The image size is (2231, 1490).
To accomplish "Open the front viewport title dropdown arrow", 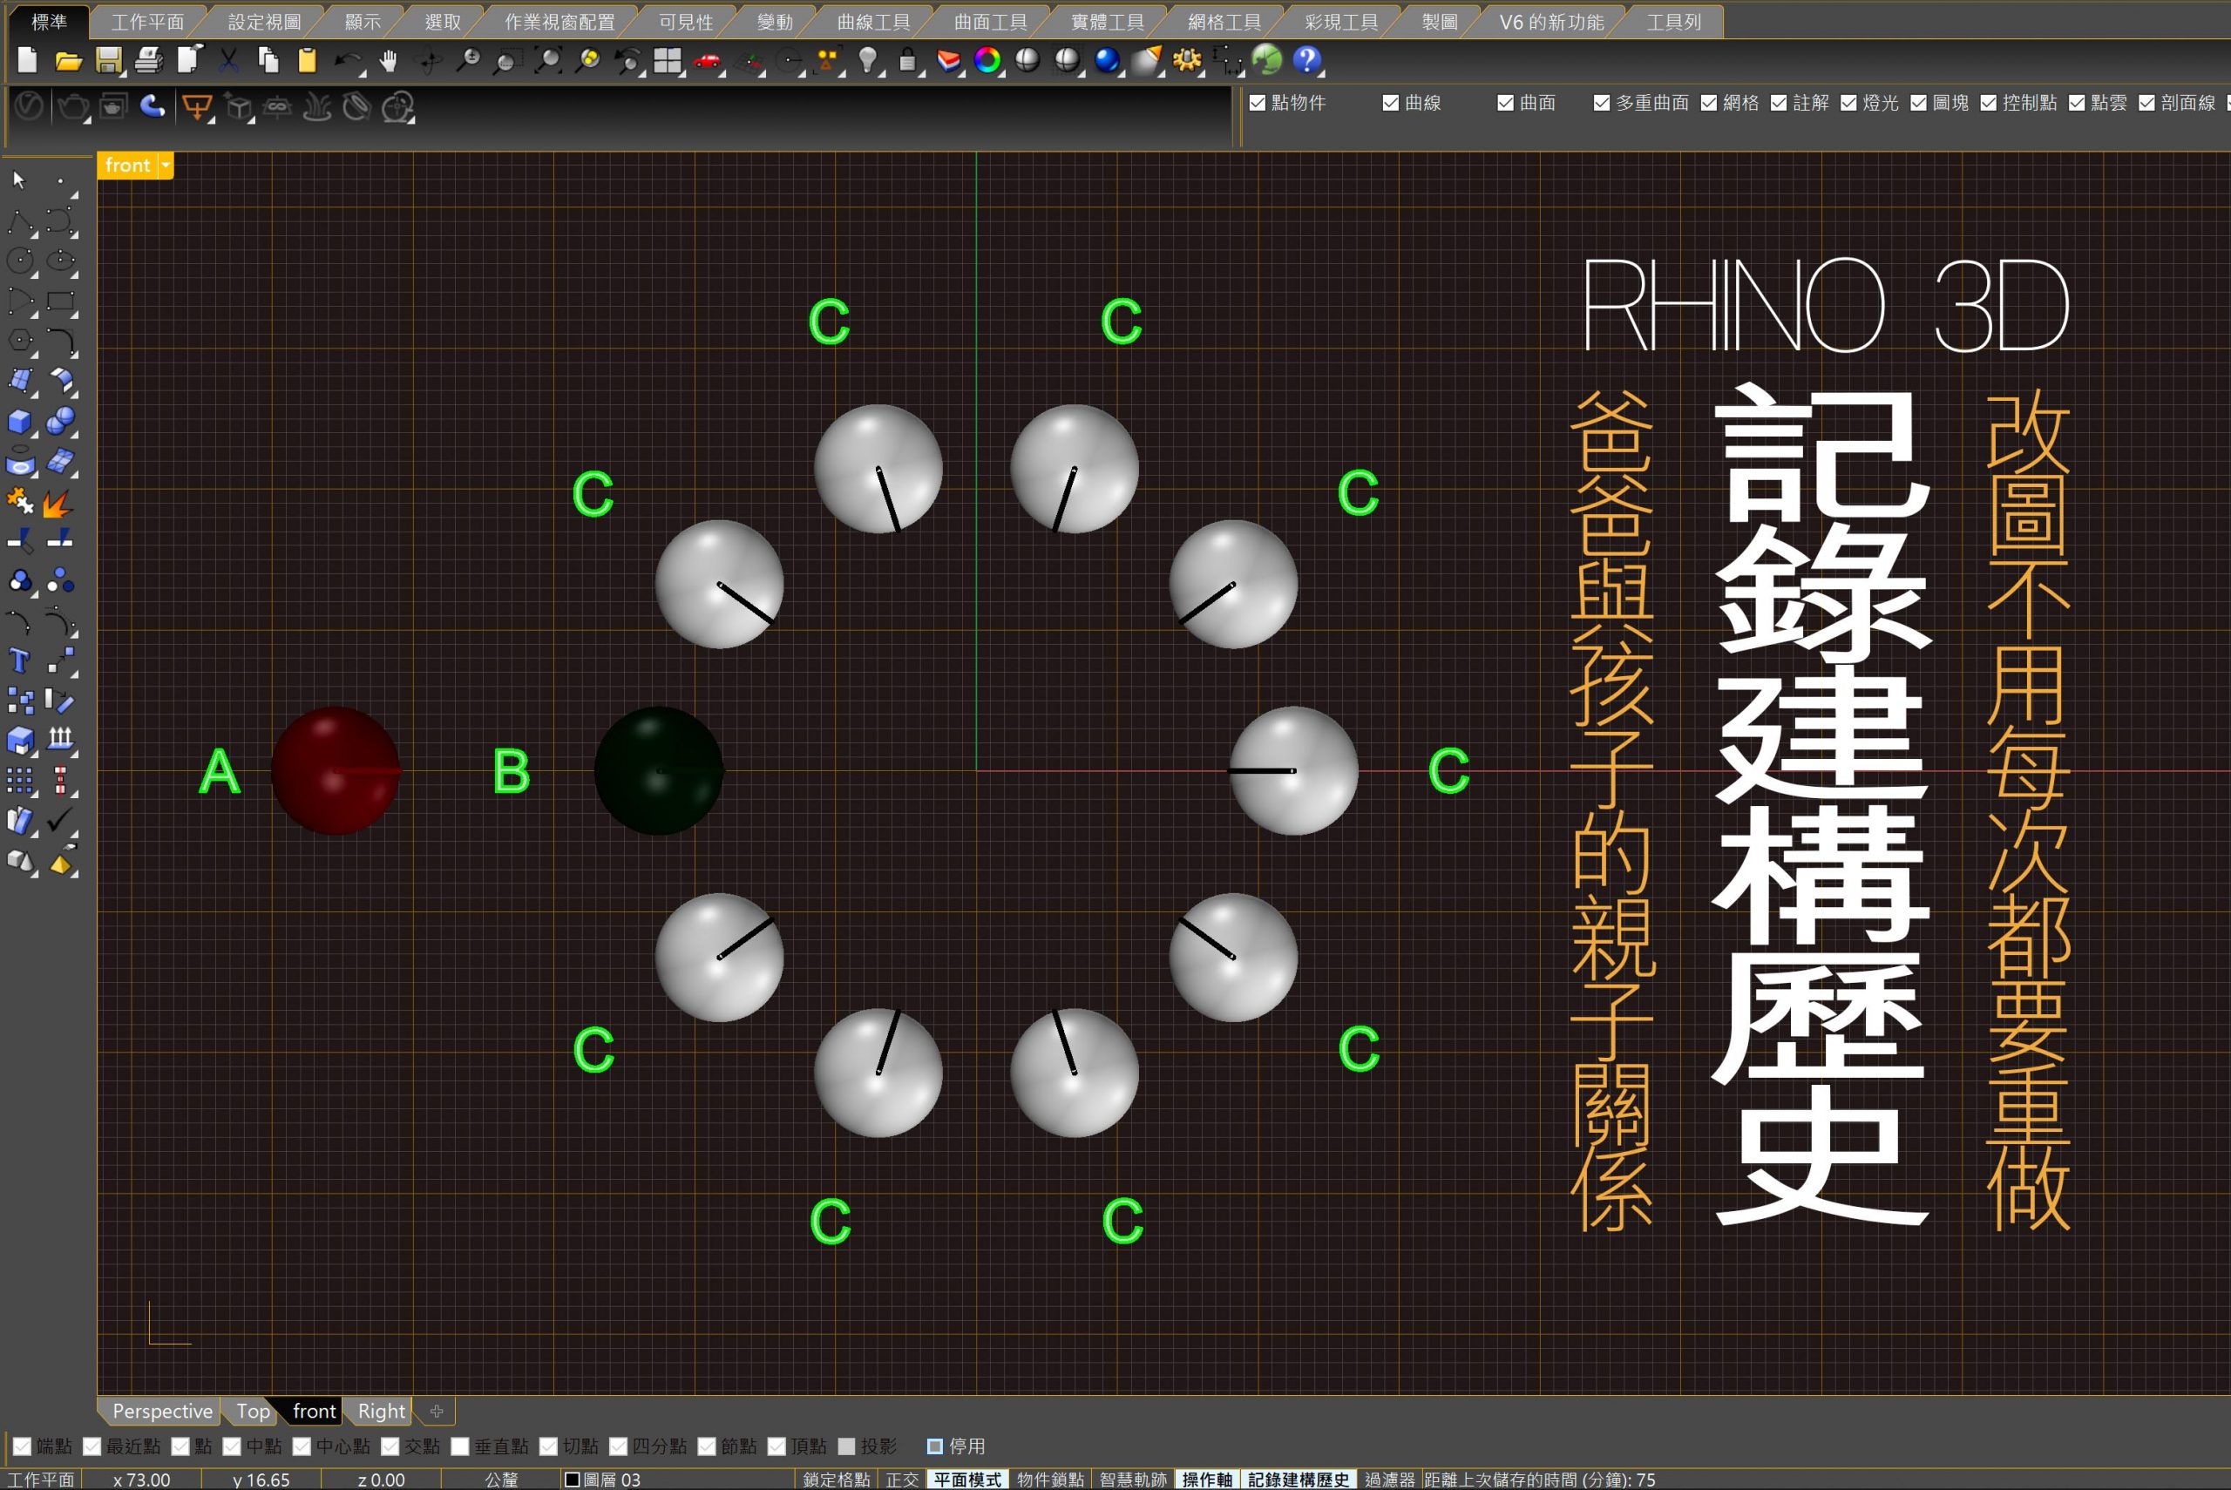I will tap(166, 166).
